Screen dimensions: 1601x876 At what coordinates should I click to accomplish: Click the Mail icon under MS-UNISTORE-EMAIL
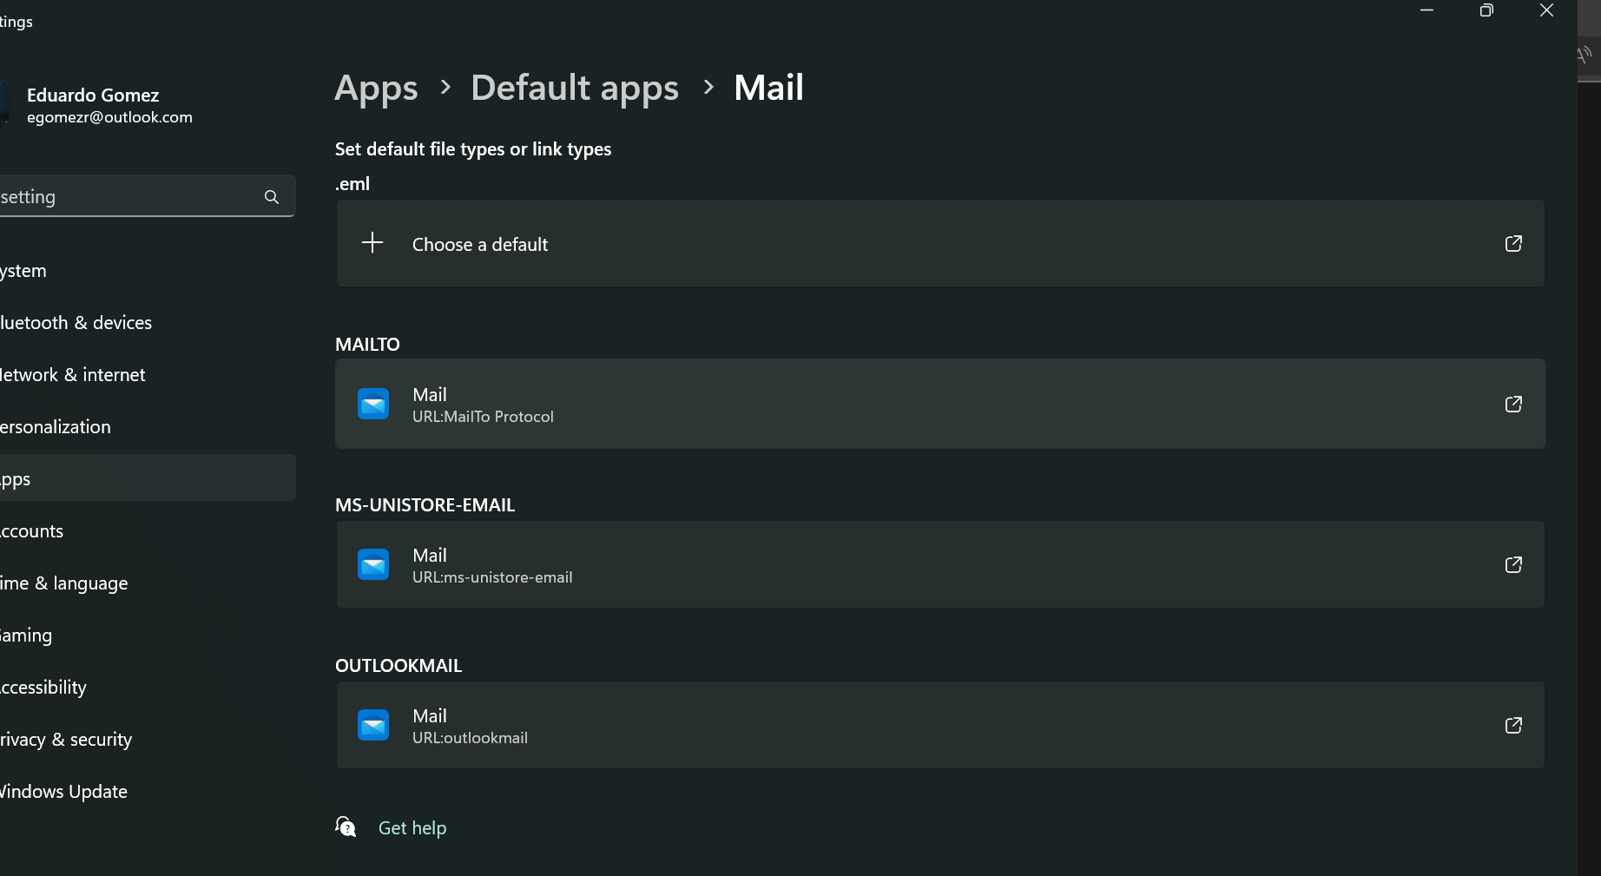[372, 564]
